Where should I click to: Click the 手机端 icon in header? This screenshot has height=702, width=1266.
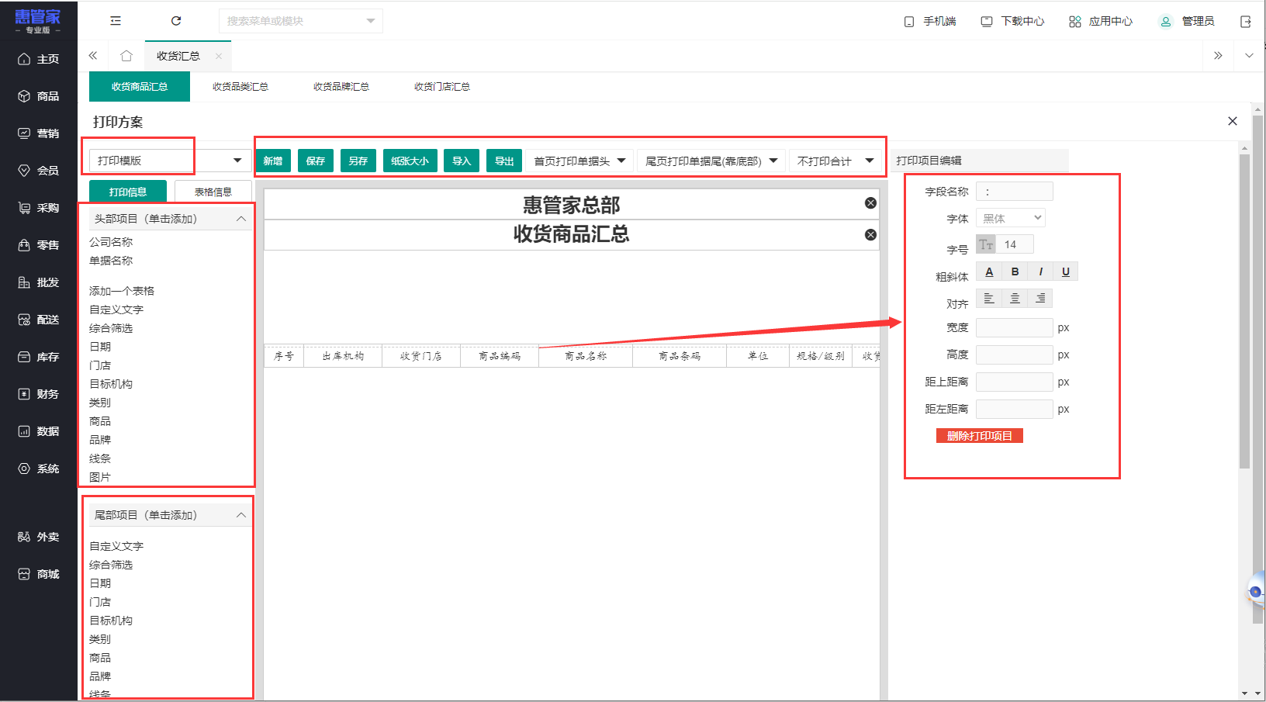[909, 22]
